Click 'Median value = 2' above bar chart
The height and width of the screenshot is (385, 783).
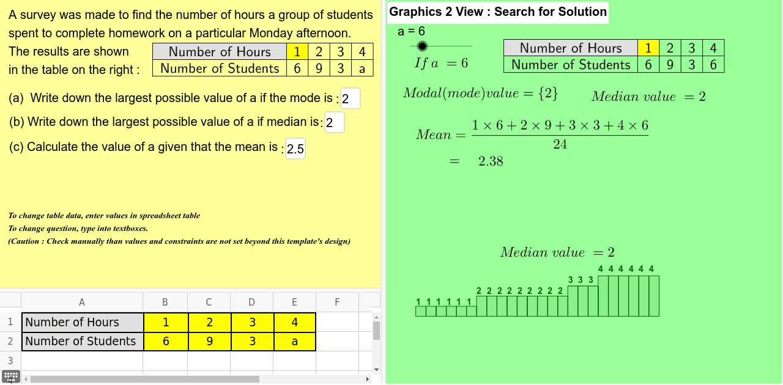tap(557, 252)
